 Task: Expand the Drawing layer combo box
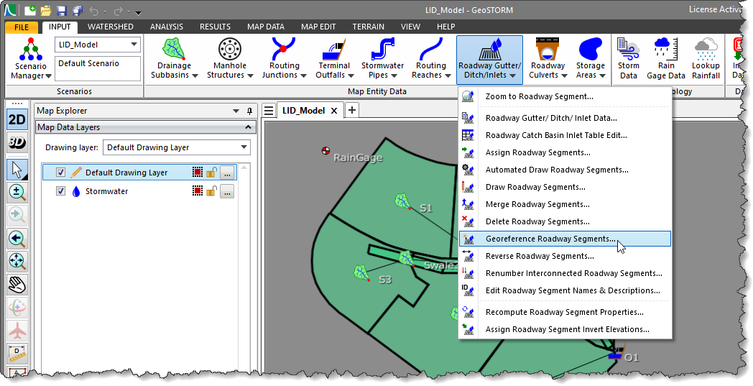[x=177, y=147]
